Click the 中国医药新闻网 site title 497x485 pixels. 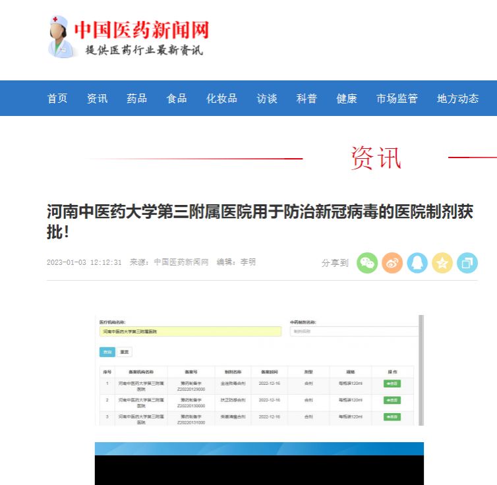pyautogui.click(x=141, y=30)
